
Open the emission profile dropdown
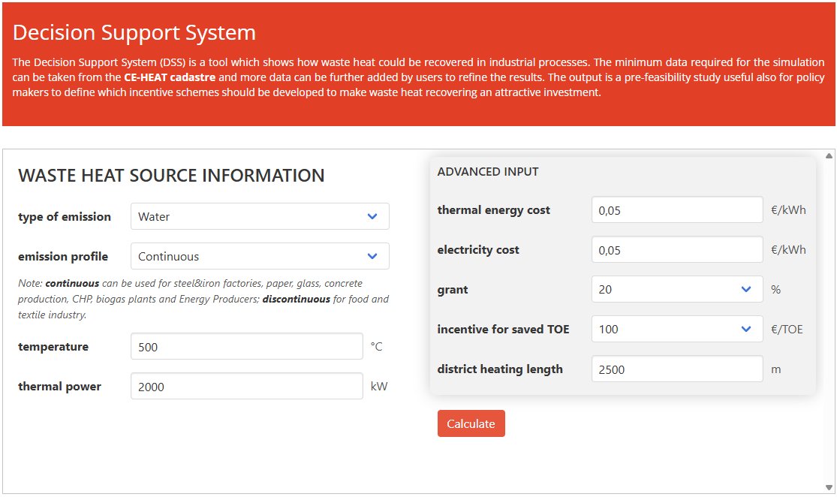point(259,256)
